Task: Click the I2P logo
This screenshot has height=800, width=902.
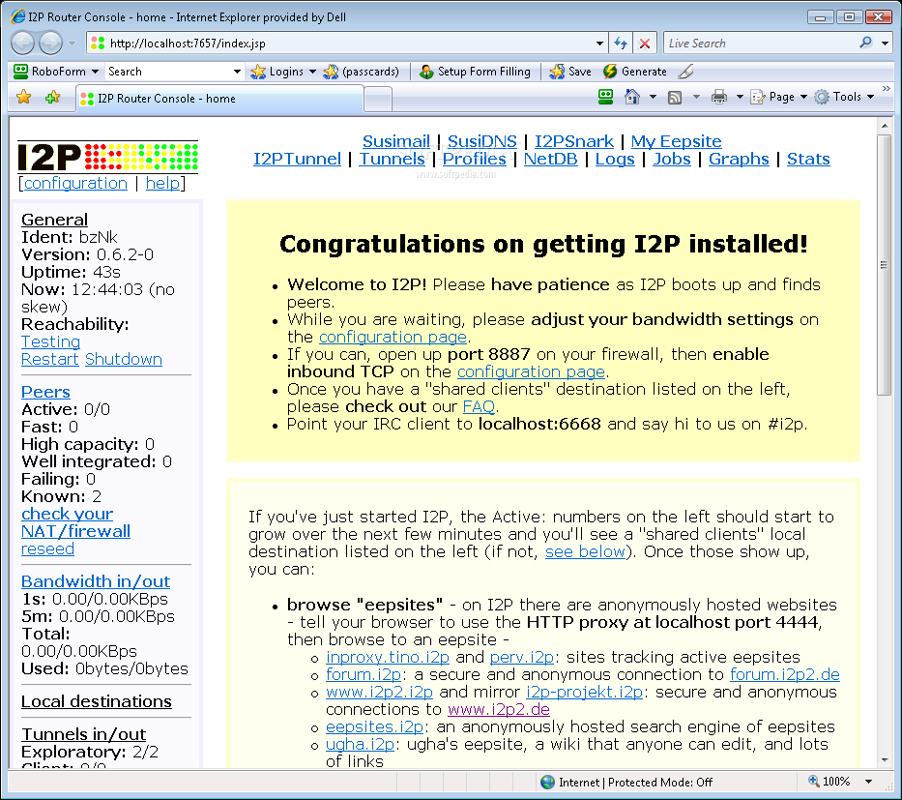Action: coord(108,157)
